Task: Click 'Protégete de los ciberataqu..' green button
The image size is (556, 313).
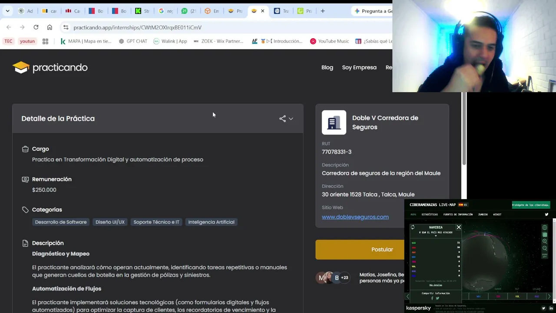Action: 531,205
